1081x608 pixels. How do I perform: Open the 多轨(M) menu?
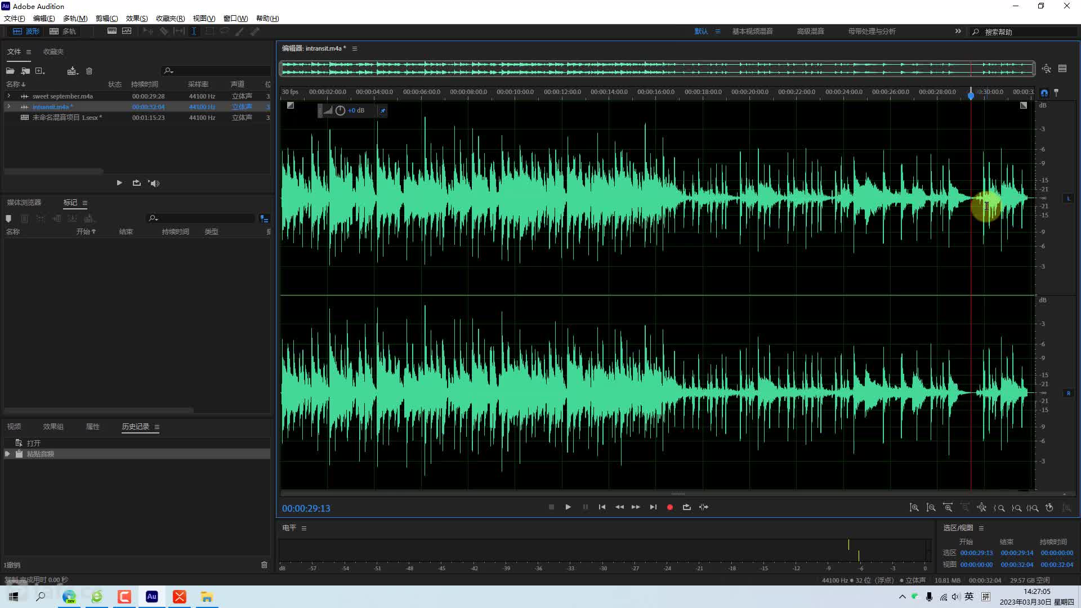click(x=75, y=18)
